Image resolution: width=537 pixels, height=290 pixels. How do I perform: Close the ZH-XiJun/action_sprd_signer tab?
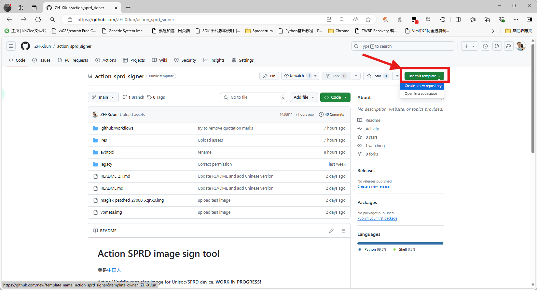(x=116, y=8)
